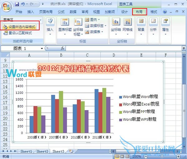Switch to Sheet2 tab
This screenshot has height=159, width=187.
click(42, 152)
